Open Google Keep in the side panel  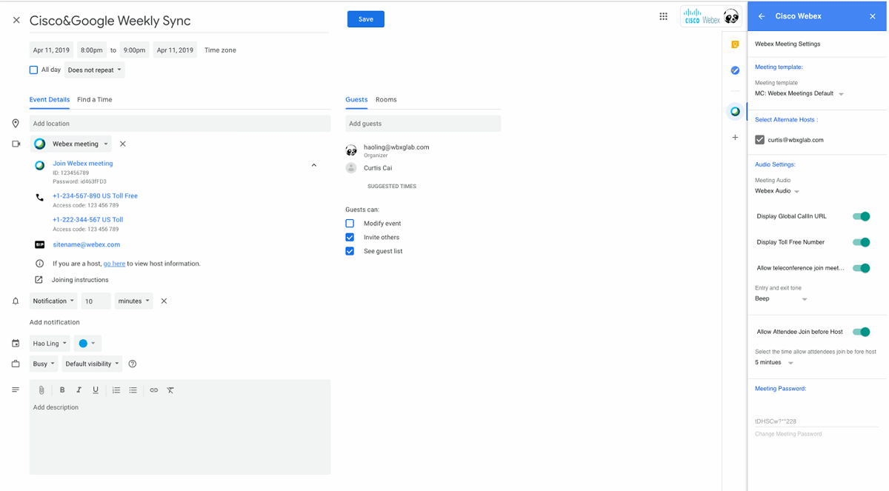(x=734, y=44)
